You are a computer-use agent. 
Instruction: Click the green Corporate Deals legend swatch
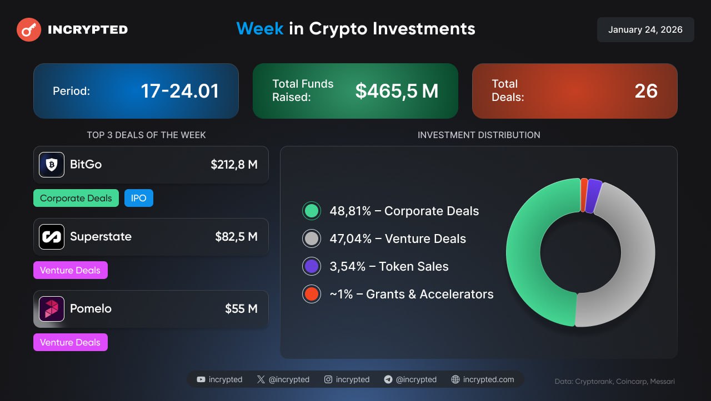click(x=312, y=211)
